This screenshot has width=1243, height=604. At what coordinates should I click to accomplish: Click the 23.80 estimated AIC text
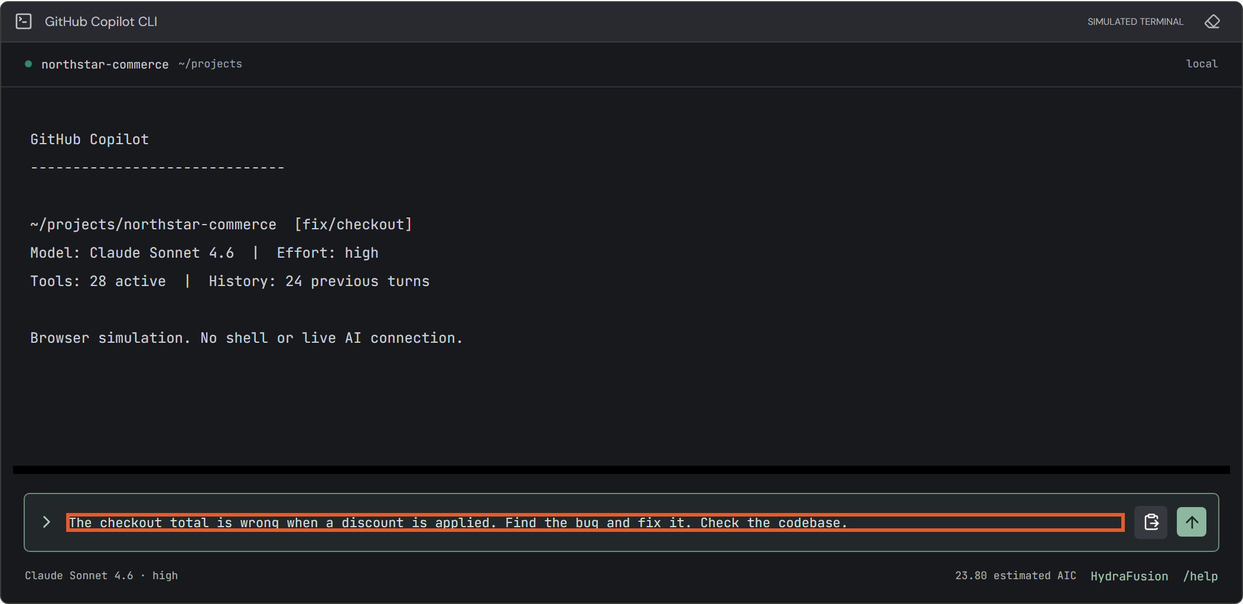pos(1016,576)
